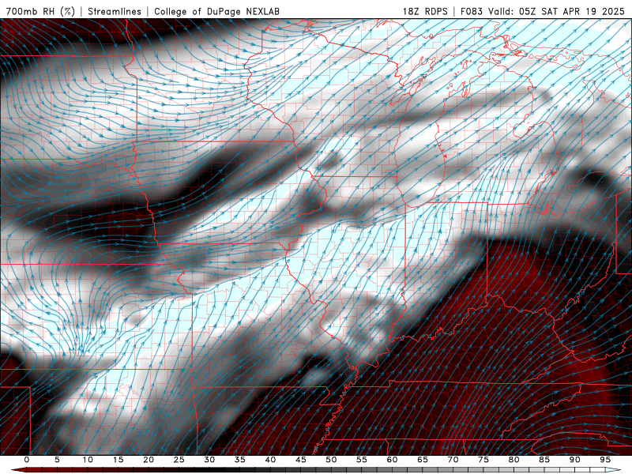Click the colorbar label "0"
This screenshot has width=632, height=474.
pos(27,460)
